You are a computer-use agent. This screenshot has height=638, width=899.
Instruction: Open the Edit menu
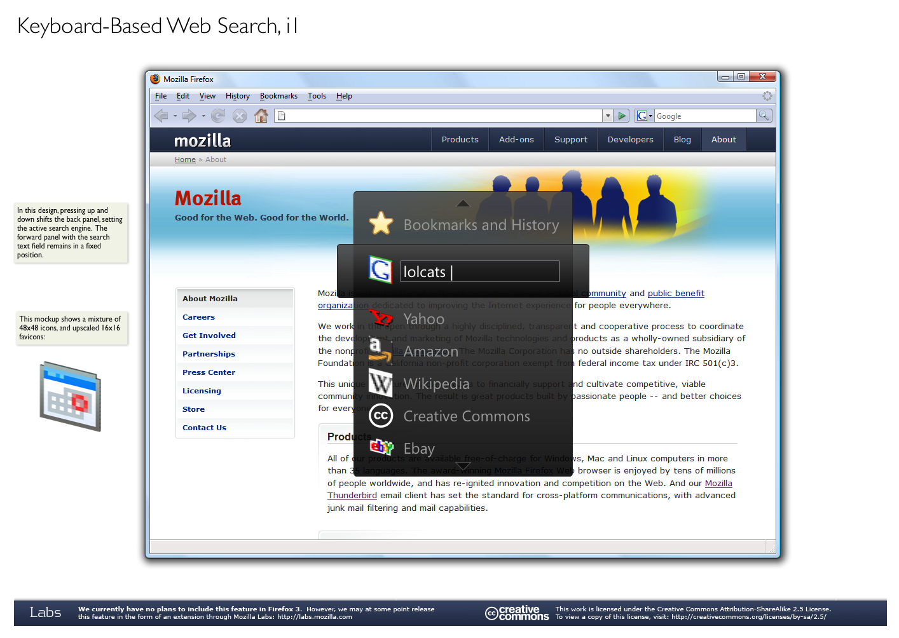coord(183,96)
